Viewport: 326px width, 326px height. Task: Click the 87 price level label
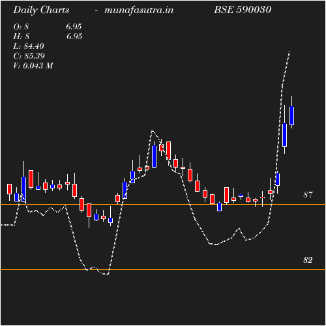coord(308,195)
